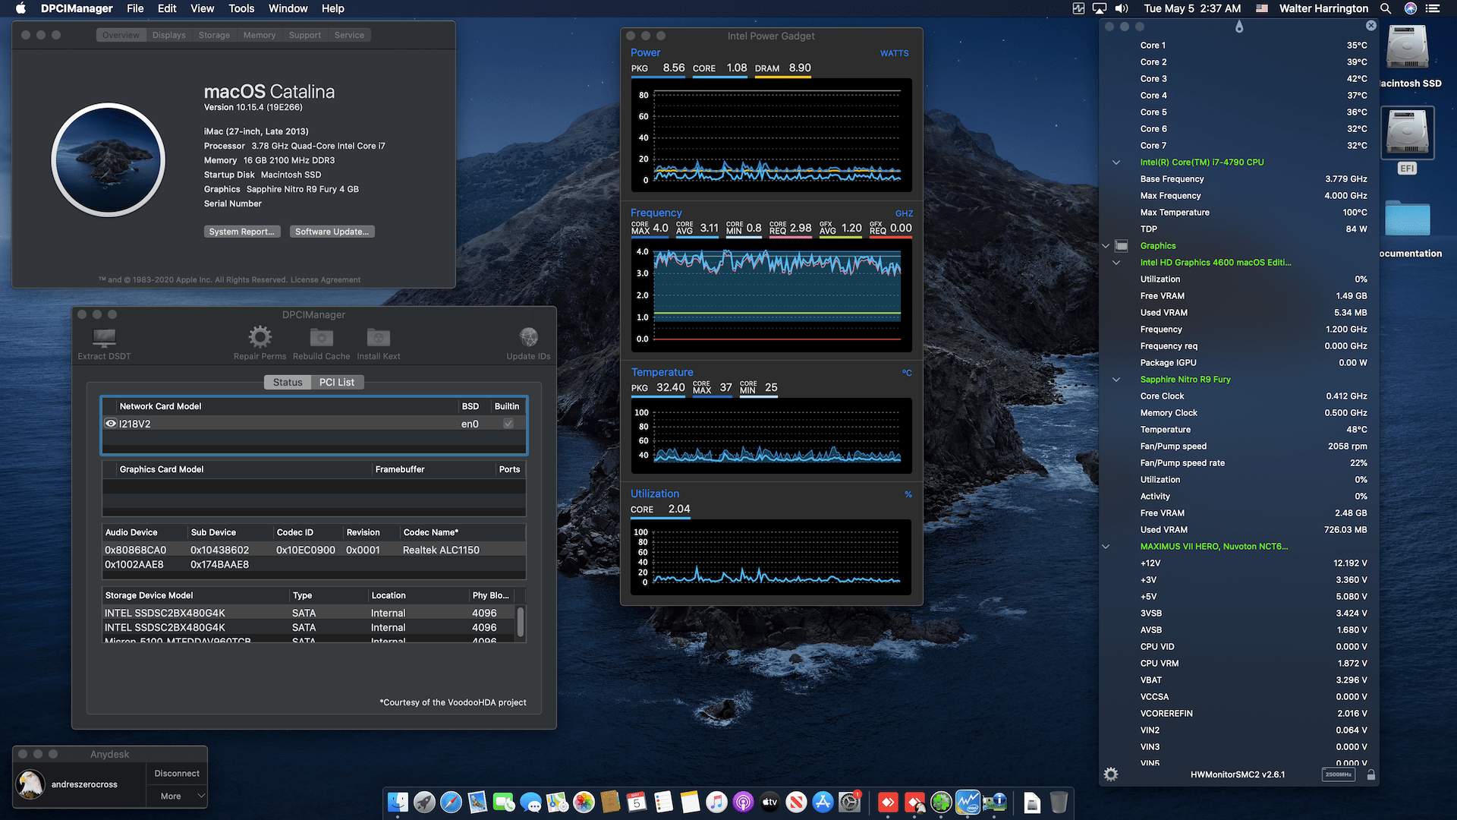Screen dimensions: 1457x820
Task: Click Update IDs icon in DPCIManager
Action: tap(528, 337)
